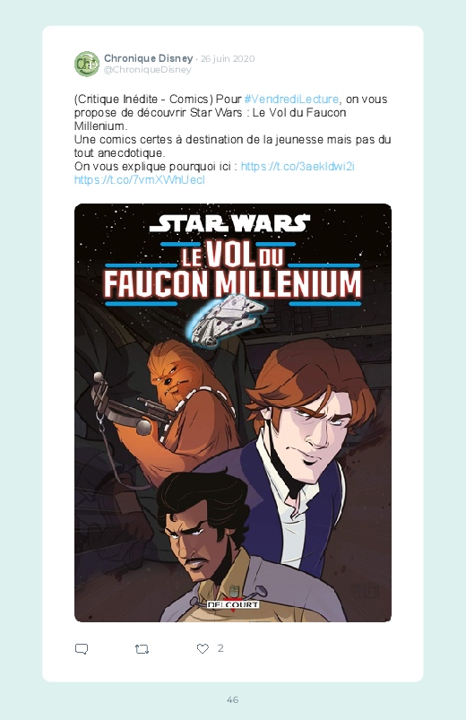Viewport: 466px width, 720px height.
Task: Click the Chronique Disney profile avatar
Action: click(x=87, y=64)
